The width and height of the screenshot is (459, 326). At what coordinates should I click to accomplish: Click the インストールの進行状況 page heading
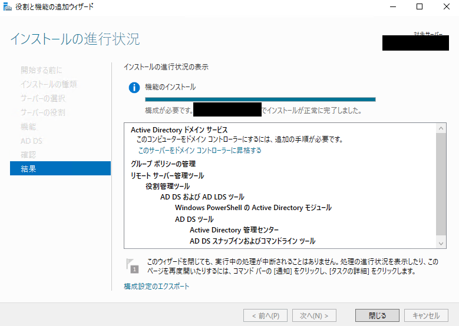click(x=75, y=39)
